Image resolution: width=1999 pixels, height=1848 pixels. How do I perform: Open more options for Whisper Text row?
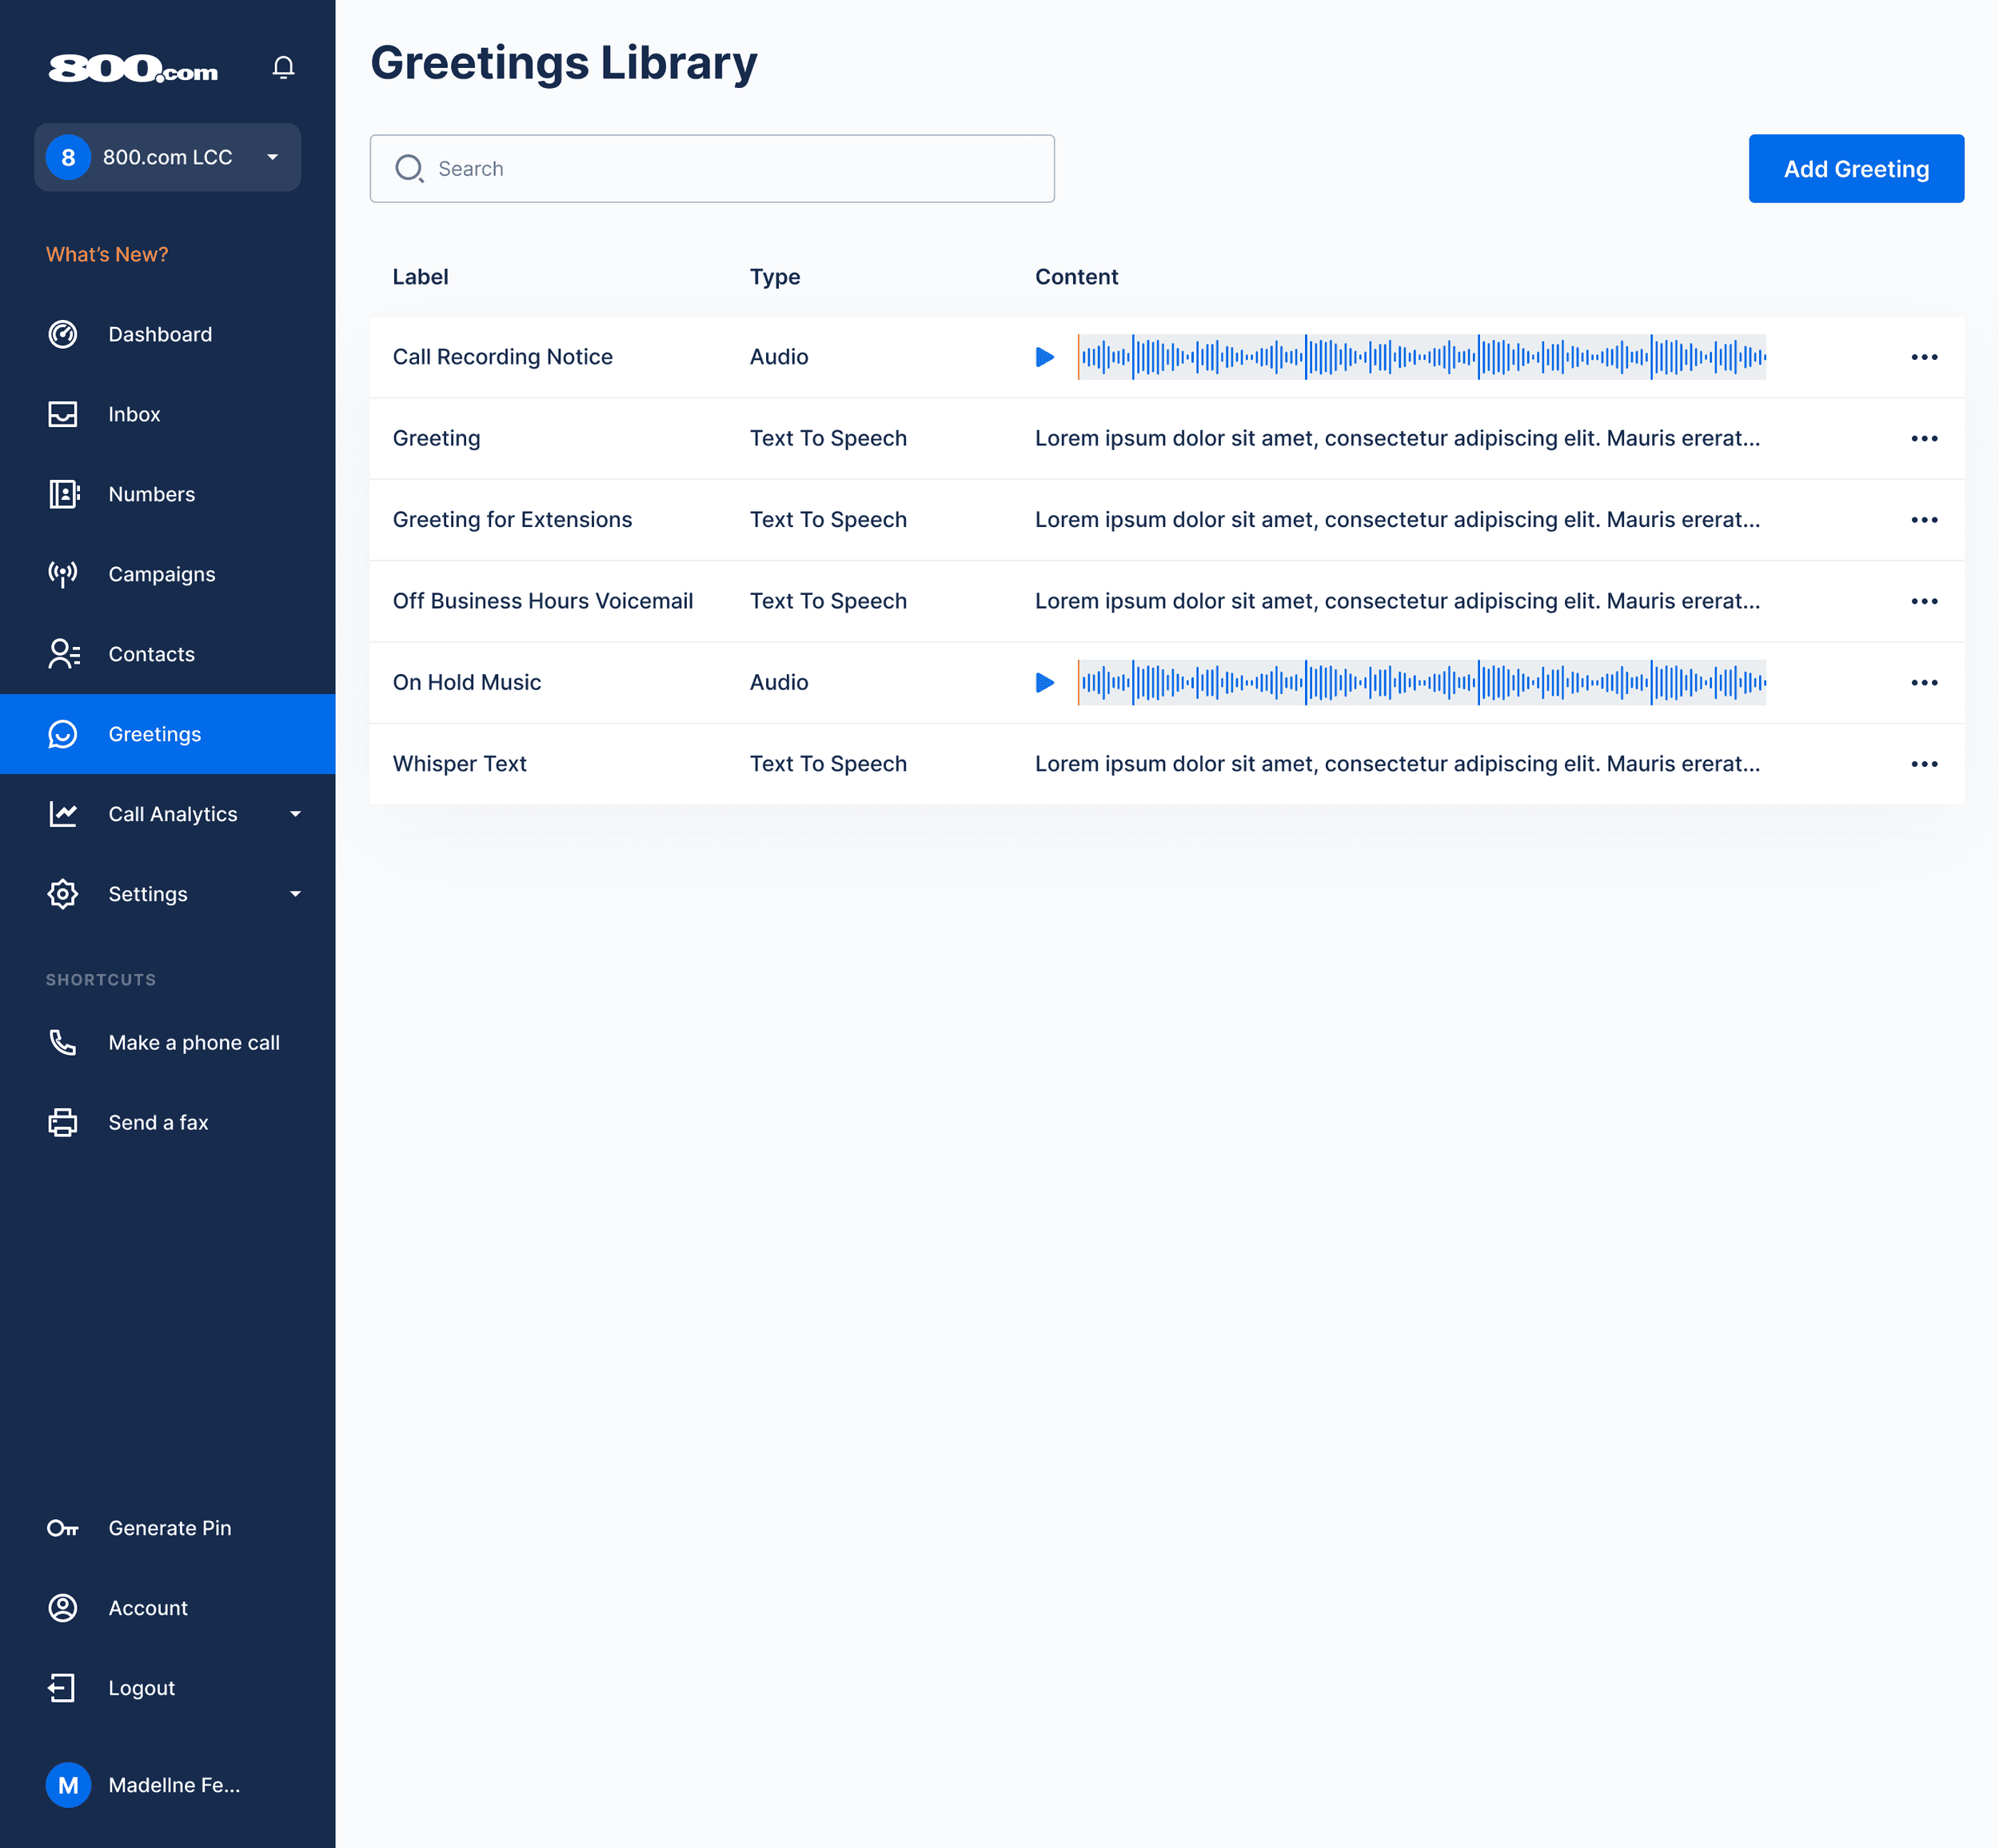pos(1923,764)
